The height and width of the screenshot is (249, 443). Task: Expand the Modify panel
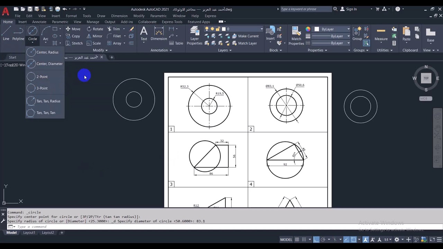(x=100, y=50)
